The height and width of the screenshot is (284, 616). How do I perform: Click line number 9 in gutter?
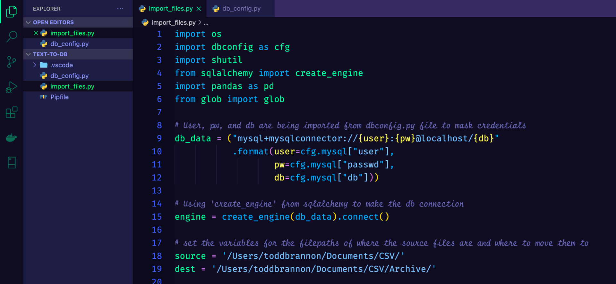(x=159, y=138)
